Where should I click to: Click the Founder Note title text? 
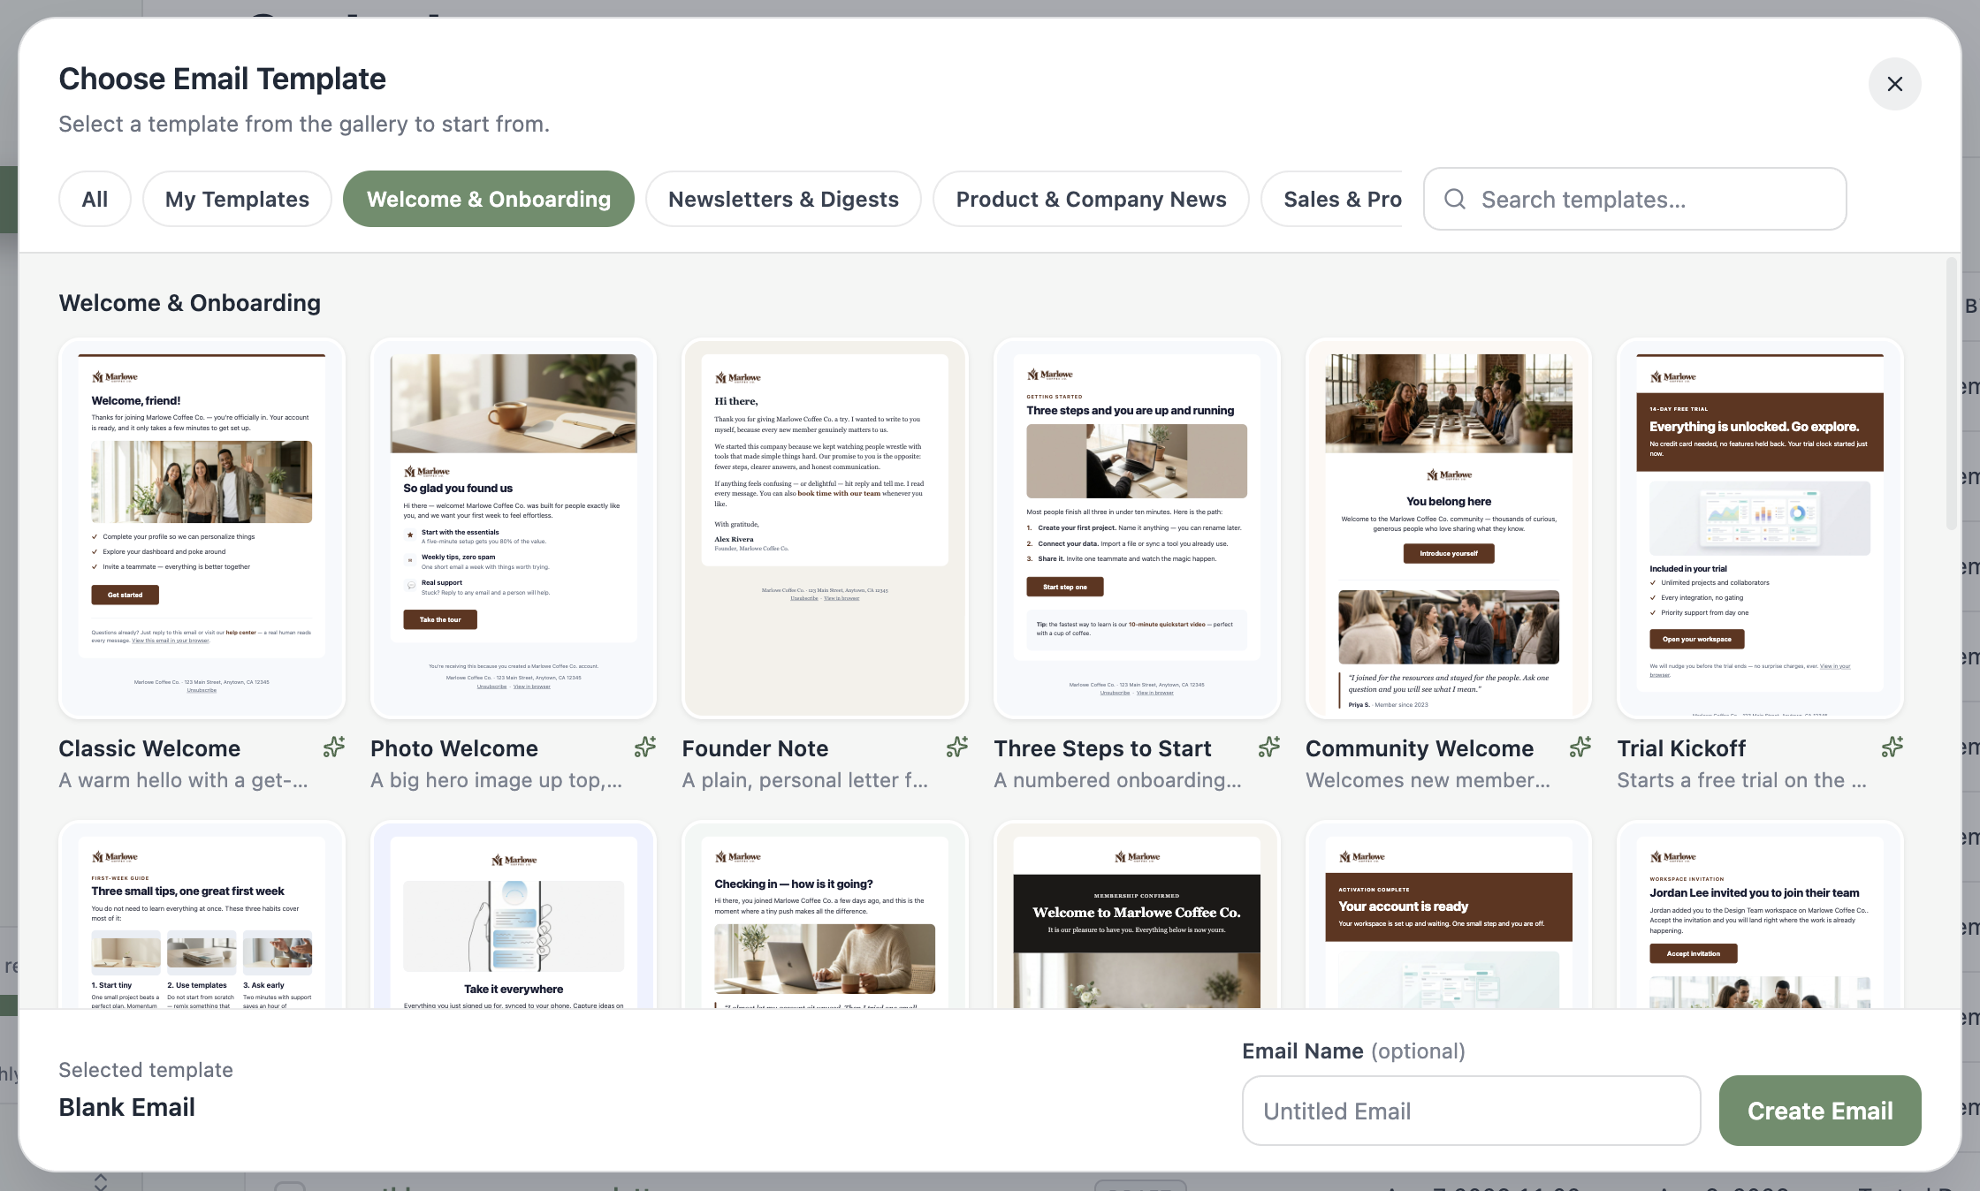(x=755, y=748)
